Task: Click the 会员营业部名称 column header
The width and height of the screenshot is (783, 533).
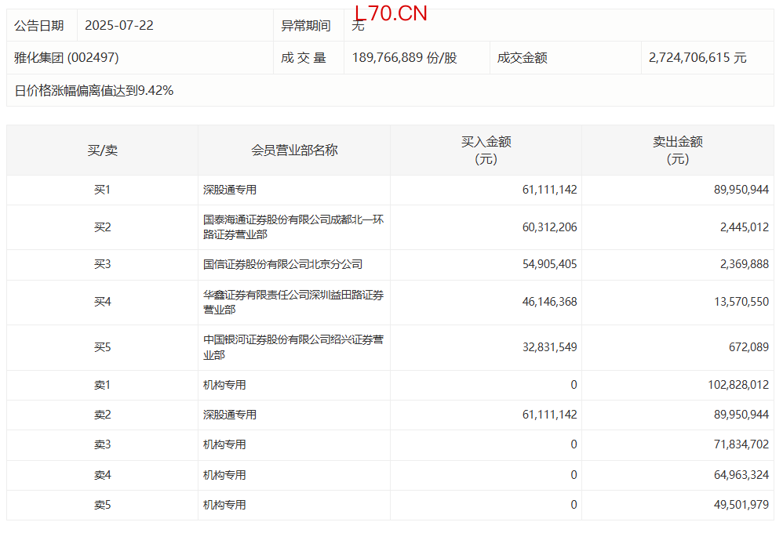Action: tap(294, 150)
